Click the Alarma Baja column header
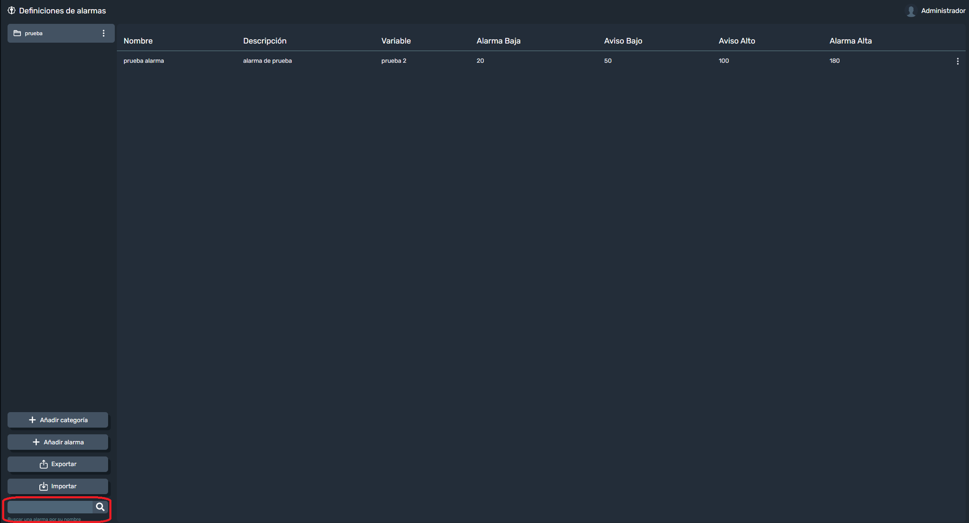 tap(498, 41)
